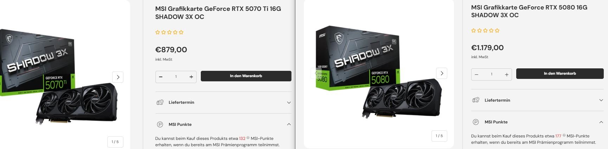Click star rating of RTX 5080
This screenshot has height=149, width=608.
point(485,31)
